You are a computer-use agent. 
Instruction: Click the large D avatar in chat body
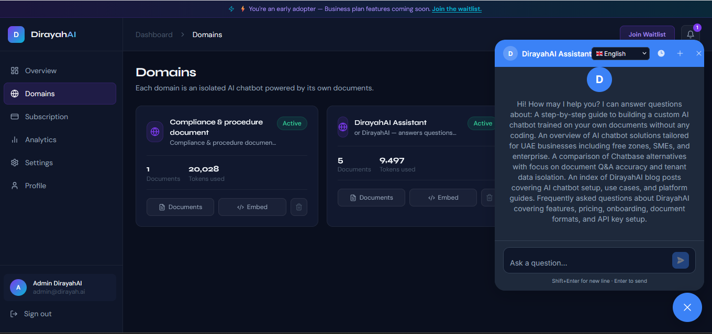tap(599, 79)
